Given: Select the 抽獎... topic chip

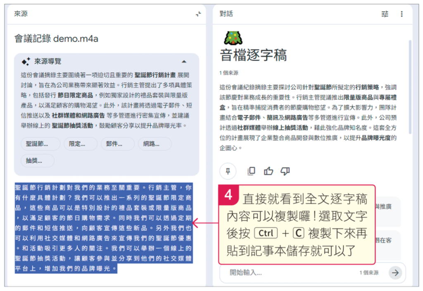Looking at the screenshot, I should click(38, 161).
